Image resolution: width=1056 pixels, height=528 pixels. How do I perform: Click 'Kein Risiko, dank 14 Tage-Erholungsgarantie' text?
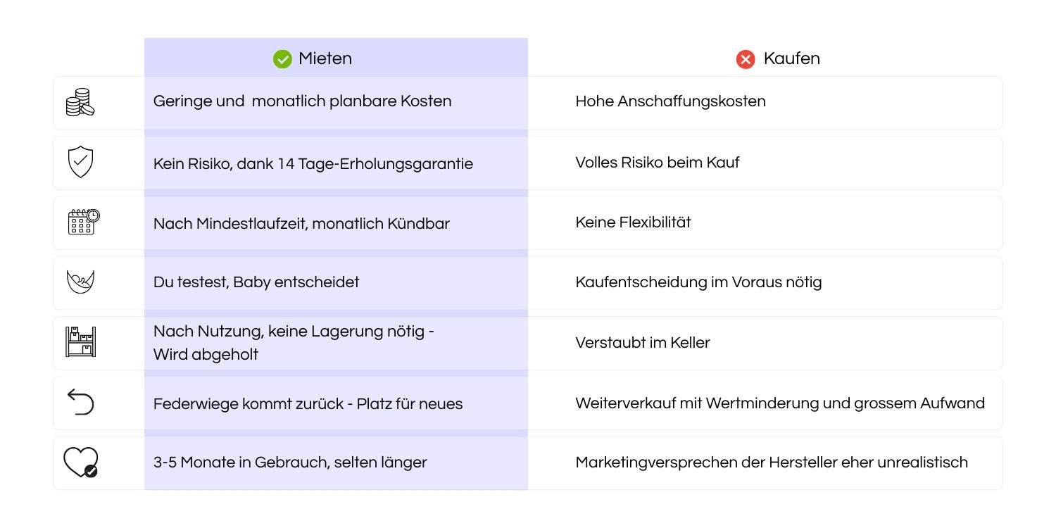tap(313, 163)
